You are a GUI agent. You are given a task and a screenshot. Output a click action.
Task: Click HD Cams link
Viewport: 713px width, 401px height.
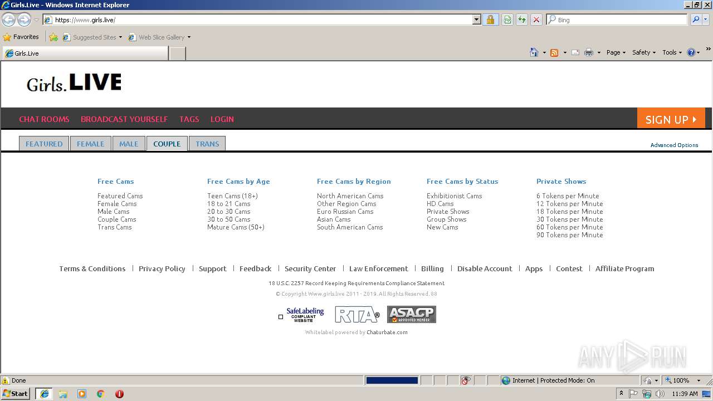(x=440, y=204)
